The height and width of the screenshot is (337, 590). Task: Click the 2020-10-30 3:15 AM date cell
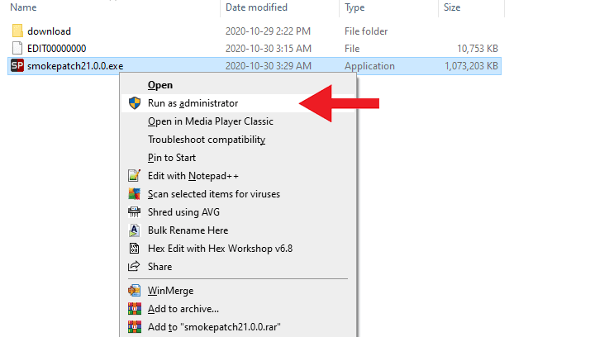pos(269,48)
